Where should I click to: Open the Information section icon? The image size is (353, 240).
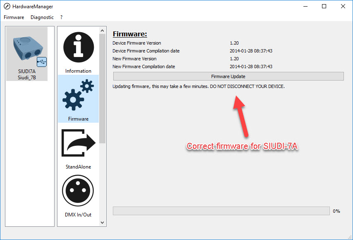tap(79, 47)
